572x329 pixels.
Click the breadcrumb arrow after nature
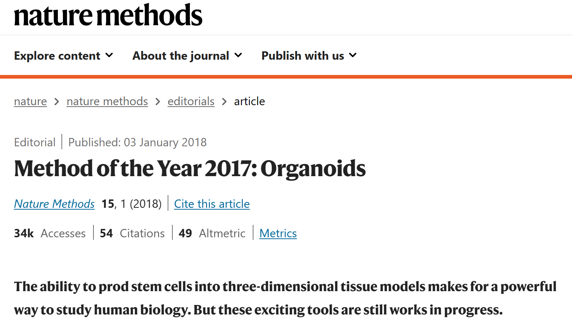pyautogui.click(x=57, y=102)
